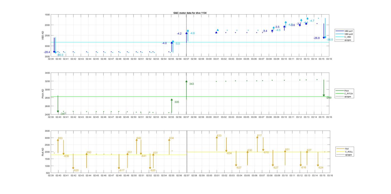Select the "VBD AD" y-axis label
Viewport: 391px width, 194px height.
pos(43,35)
